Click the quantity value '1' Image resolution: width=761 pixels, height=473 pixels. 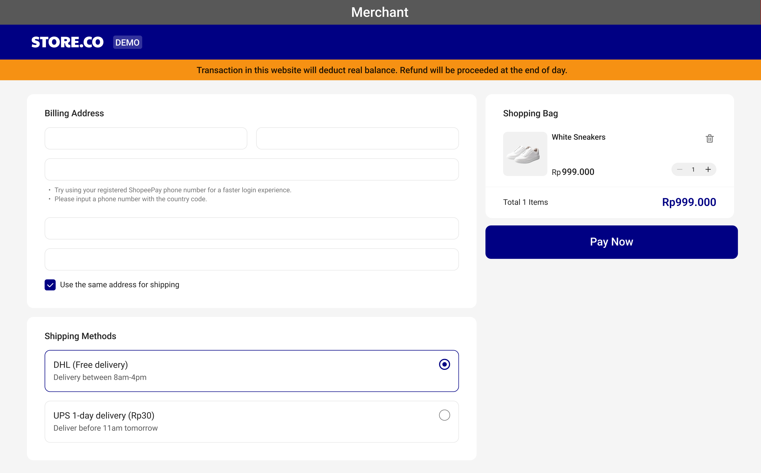click(693, 170)
